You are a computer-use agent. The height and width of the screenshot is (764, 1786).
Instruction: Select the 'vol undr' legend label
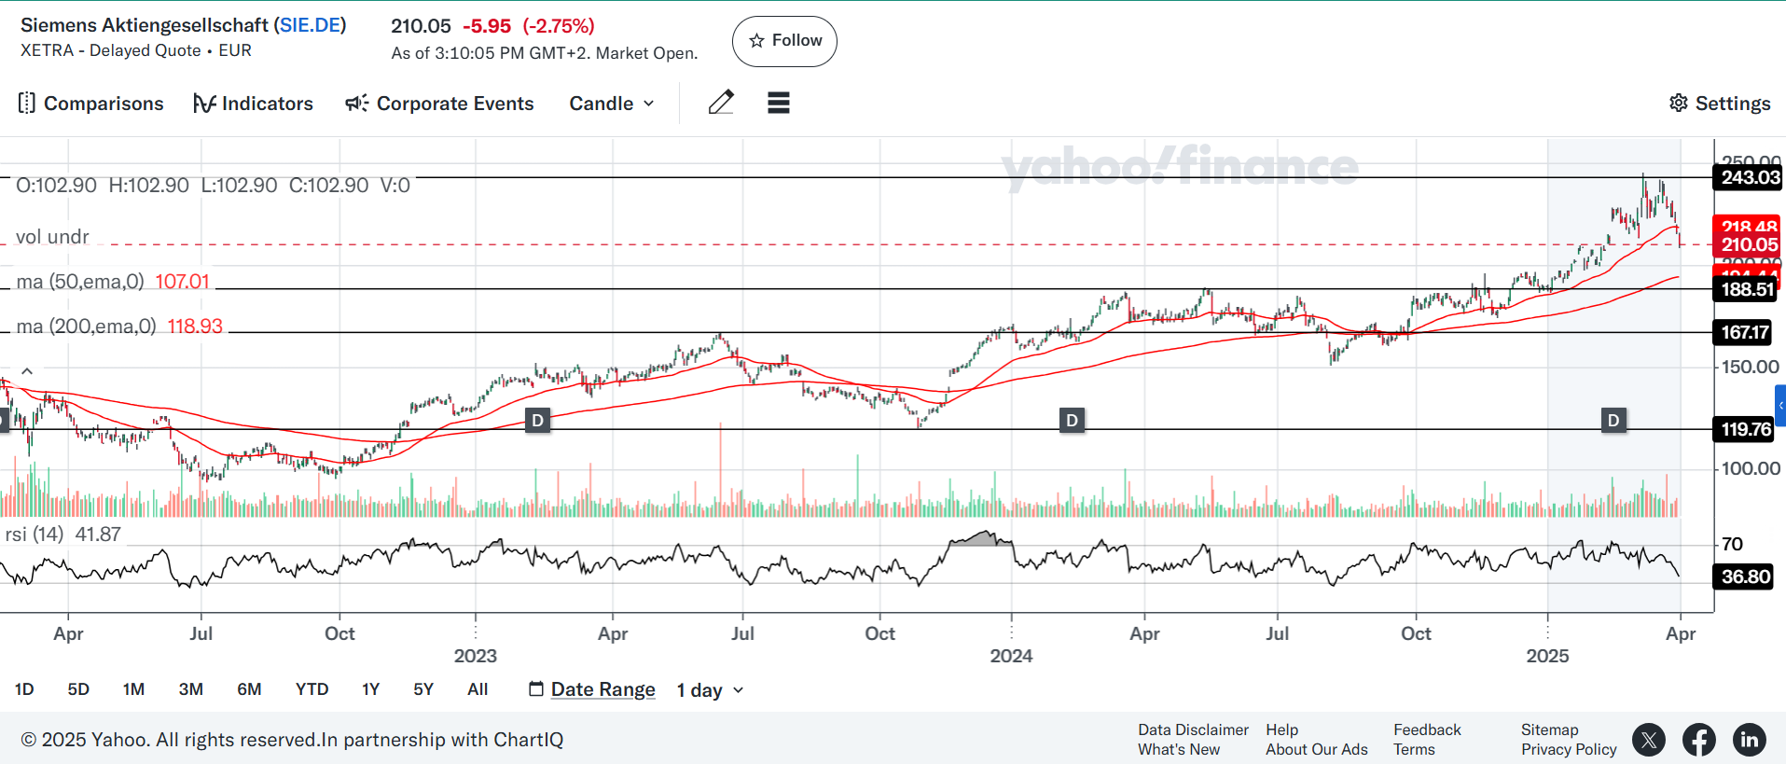[52, 237]
